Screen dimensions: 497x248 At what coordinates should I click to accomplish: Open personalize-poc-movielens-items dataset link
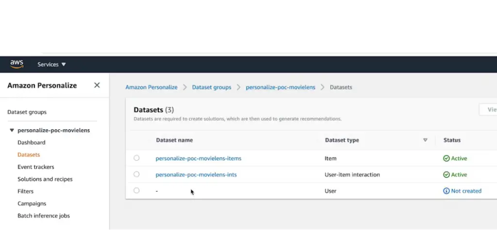pos(199,158)
